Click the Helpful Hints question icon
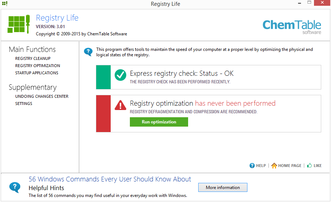 point(14,187)
